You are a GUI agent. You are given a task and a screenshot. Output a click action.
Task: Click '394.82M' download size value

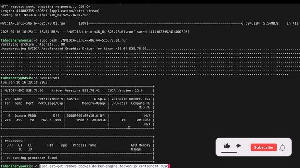[x=253, y=23]
